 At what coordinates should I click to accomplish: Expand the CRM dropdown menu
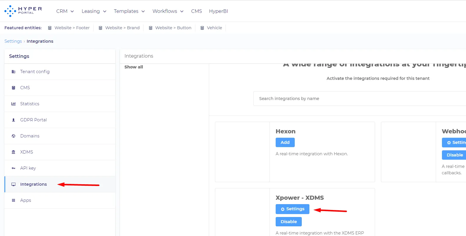point(65,11)
